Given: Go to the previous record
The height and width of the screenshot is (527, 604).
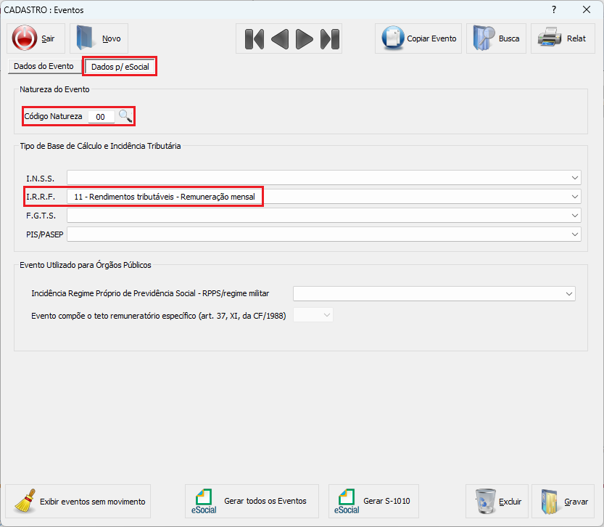Looking at the screenshot, I should (x=279, y=38).
